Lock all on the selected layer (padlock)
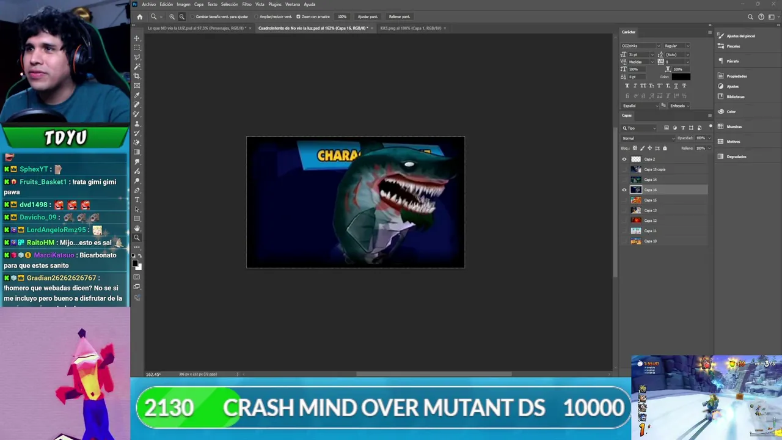 click(665, 148)
